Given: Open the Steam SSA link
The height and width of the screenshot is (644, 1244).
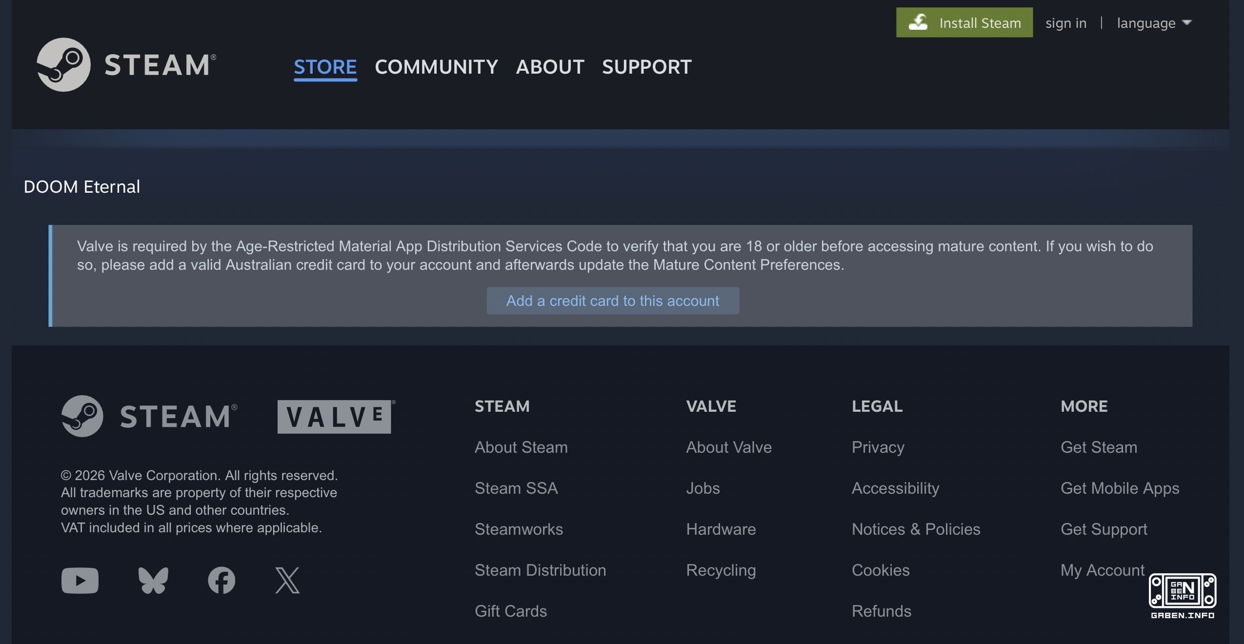Looking at the screenshot, I should pos(516,488).
